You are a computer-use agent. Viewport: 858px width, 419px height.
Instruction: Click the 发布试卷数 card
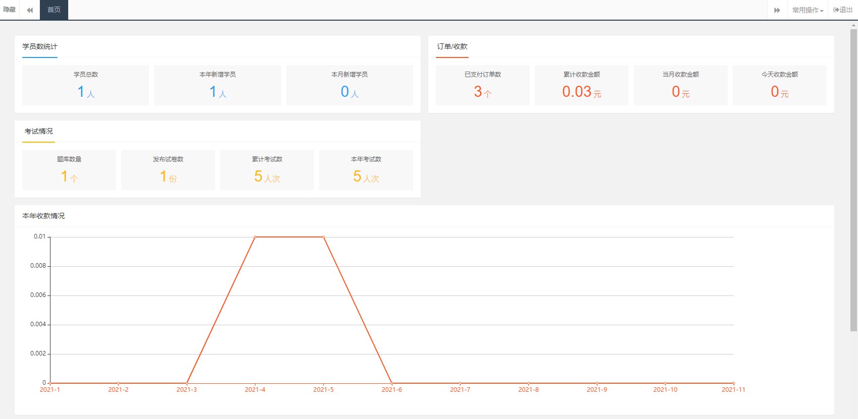coord(168,169)
